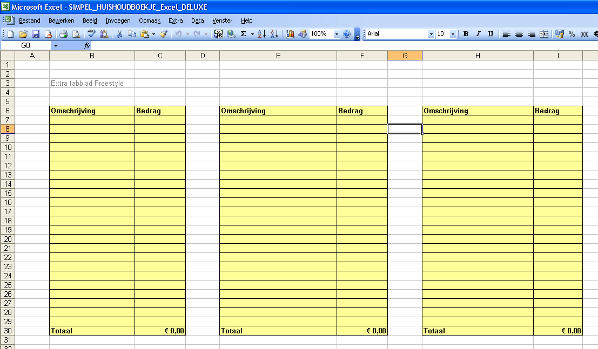Image resolution: width=598 pixels, height=349 pixels.
Task: Click the Percent Style button
Action: (x=572, y=34)
